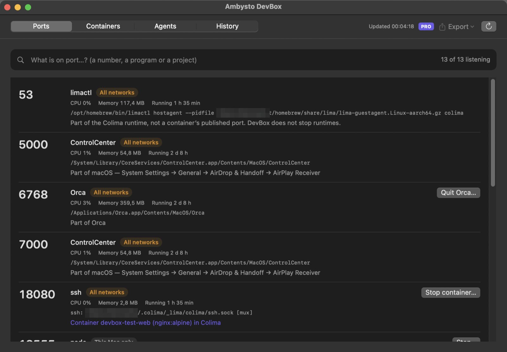507x352 pixels.
Task: Click the refresh icon button
Action: coord(489,26)
